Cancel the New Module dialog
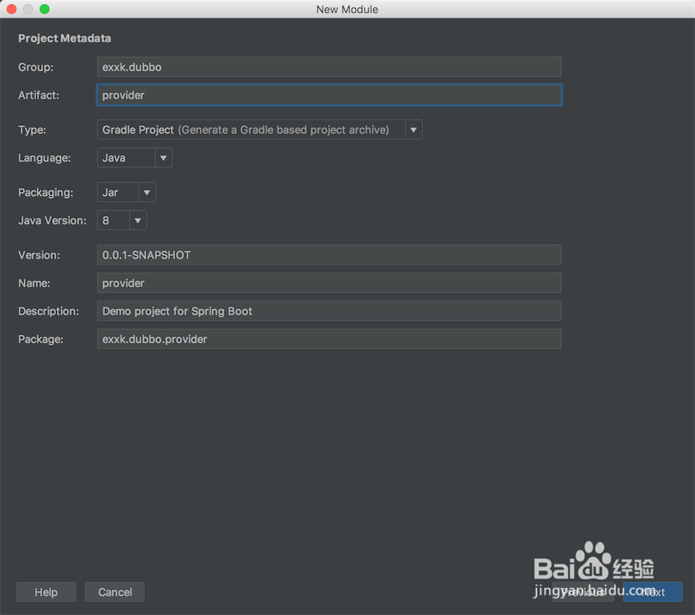This screenshot has width=695, height=615. coord(115,592)
